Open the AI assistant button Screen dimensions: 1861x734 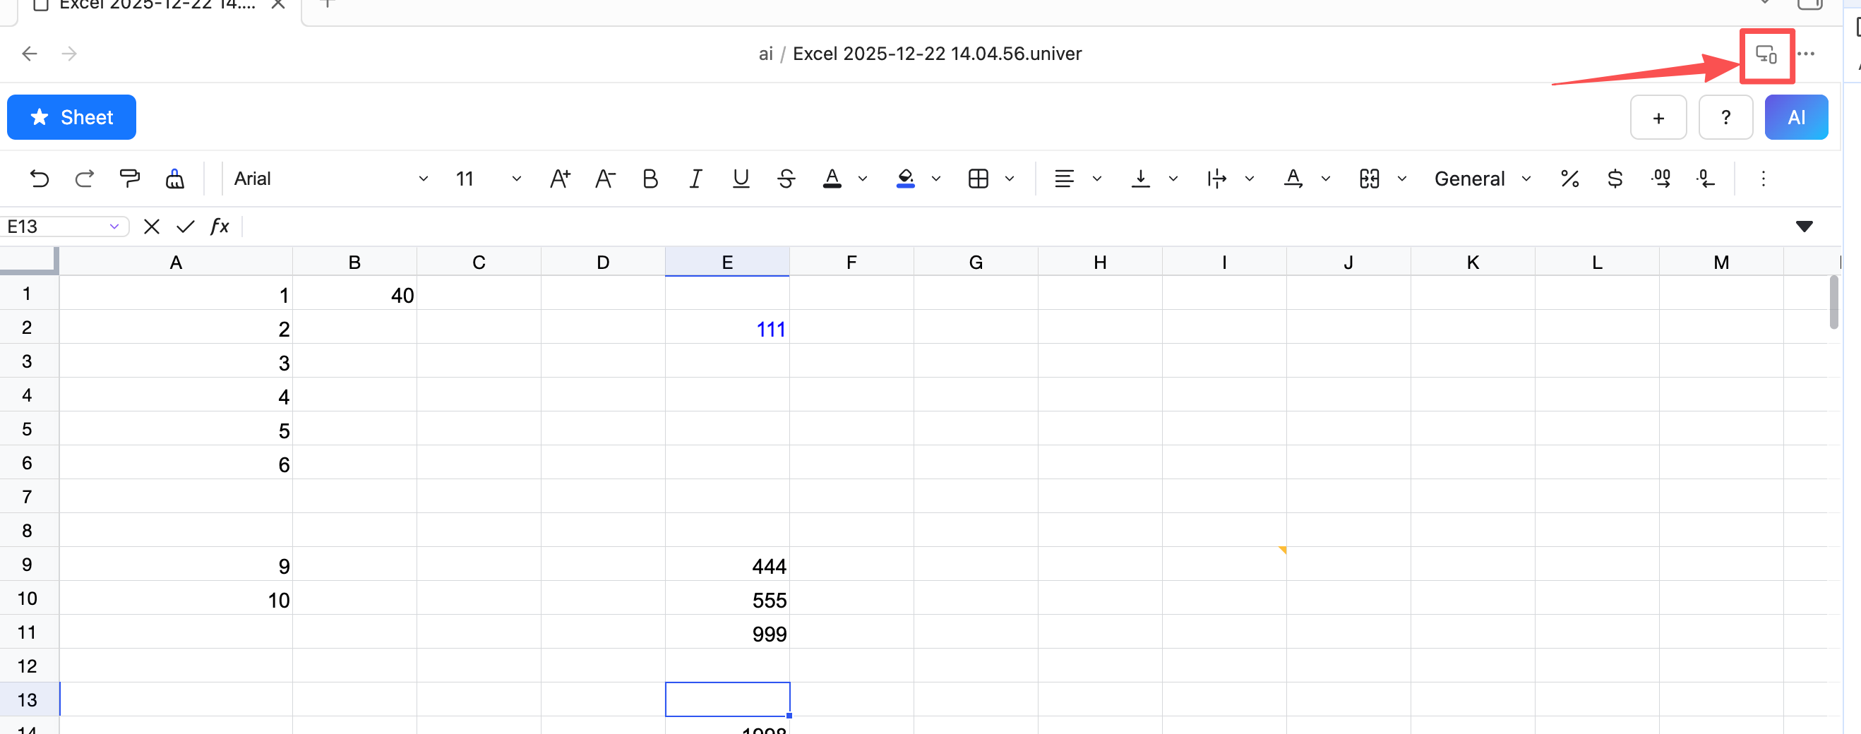pyautogui.click(x=1795, y=117)
